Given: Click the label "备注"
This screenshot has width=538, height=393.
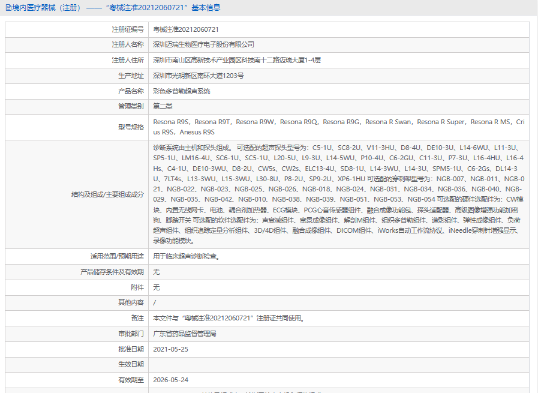Looking at the screenshot, I should click(137, 318).
